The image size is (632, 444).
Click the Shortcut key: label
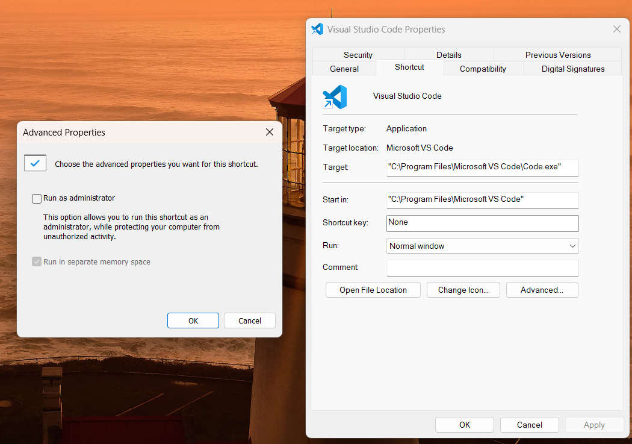(x=345, y=223)
